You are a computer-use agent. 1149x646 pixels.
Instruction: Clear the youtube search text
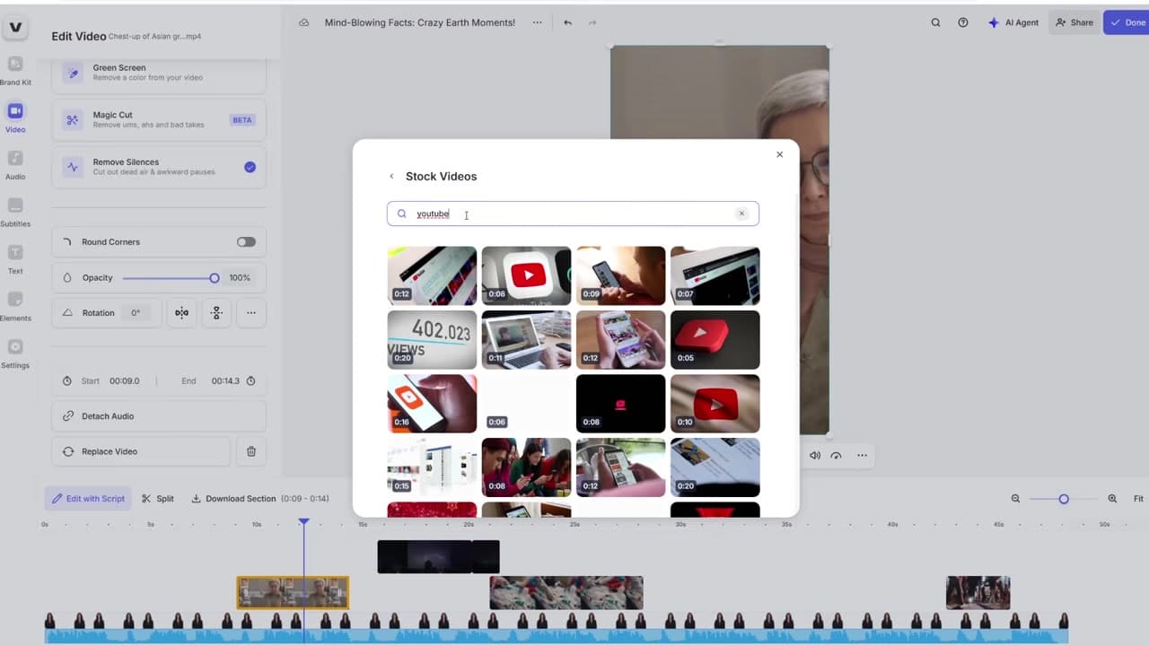point(741,214)
